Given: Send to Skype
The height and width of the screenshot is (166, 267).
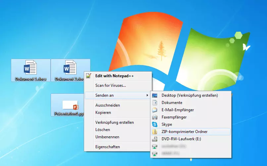Looking at the screenshot, I should click(191, 124).
